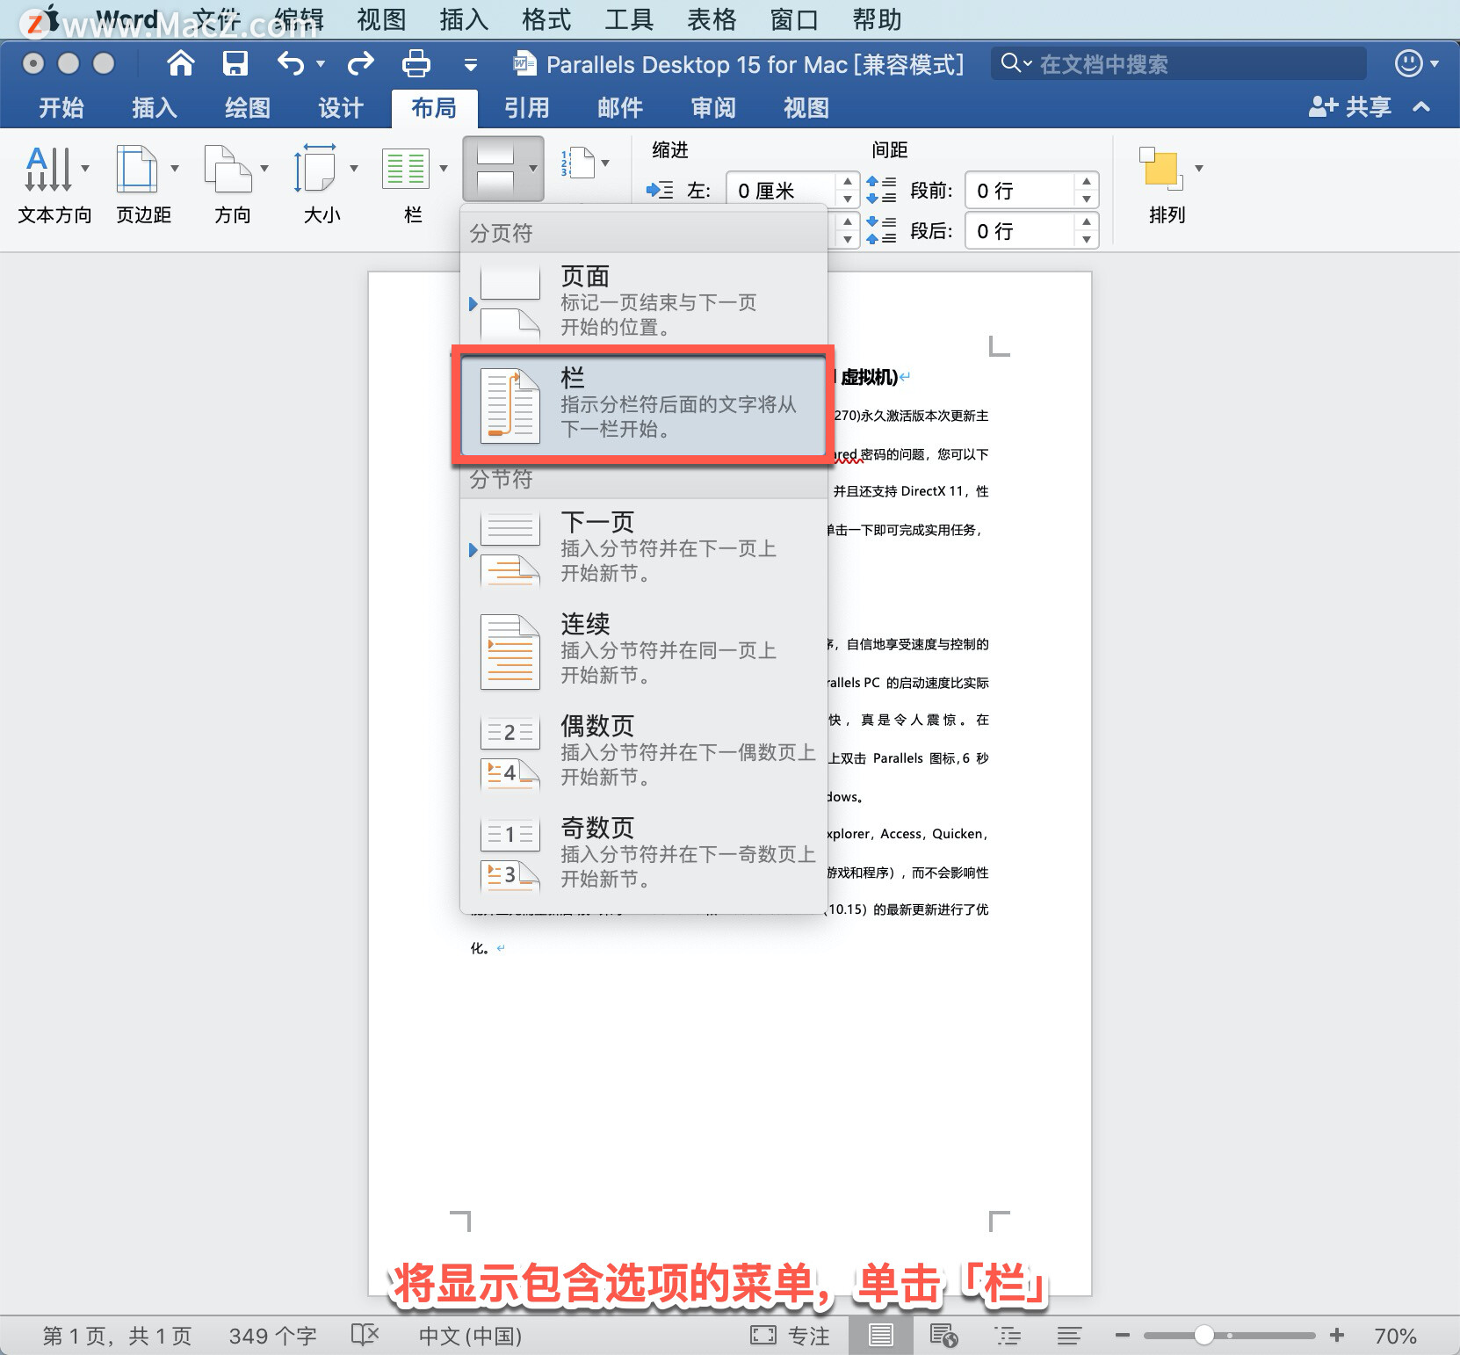
Task: Open Text Direction (文本方向) tool
Action: [x=54, y=185]
